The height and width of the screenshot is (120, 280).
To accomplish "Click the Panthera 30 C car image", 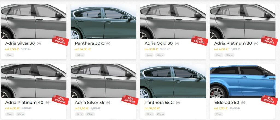I will [103, 22].
